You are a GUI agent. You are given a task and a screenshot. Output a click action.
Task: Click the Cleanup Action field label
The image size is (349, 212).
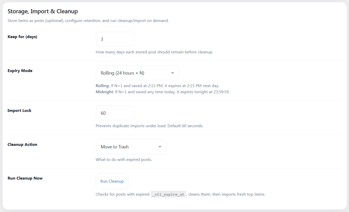[22, 144]
